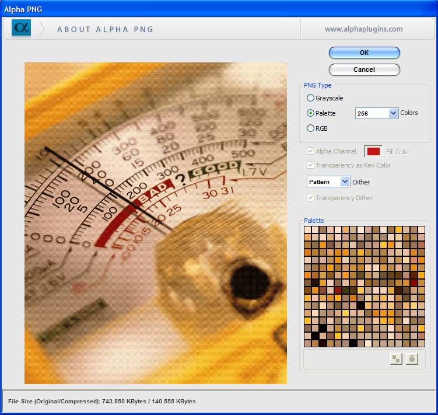Click the transparency checker icon below palette

coord(397,359)
